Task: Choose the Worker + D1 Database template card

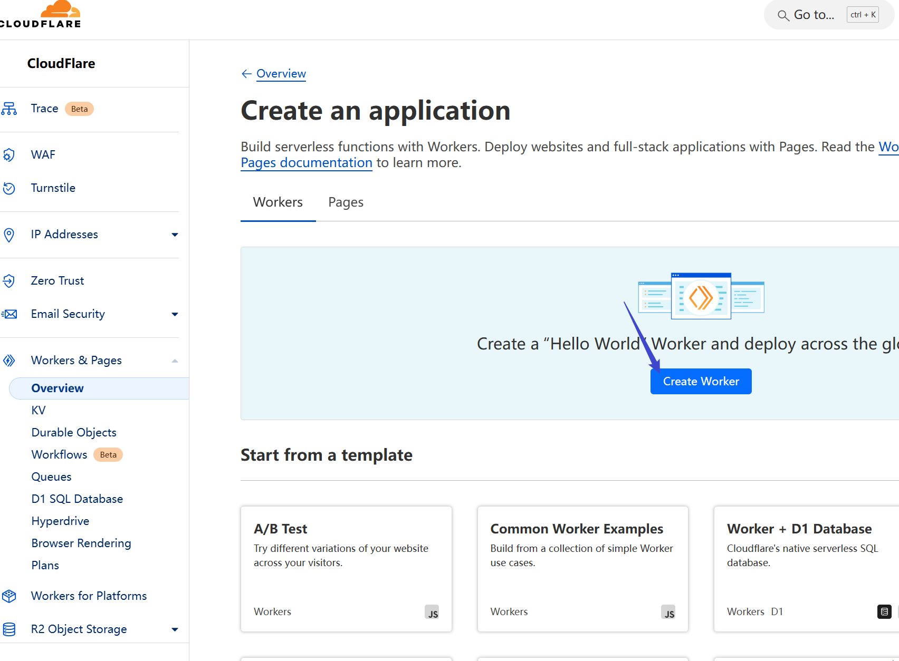Action: pyautogui.click(x=806, y=569)
